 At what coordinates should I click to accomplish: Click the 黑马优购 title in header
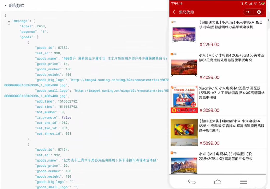[x=186, y=12]
